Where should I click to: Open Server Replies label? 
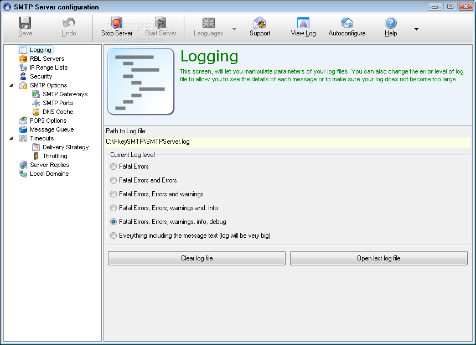click(x=49, y=165)
